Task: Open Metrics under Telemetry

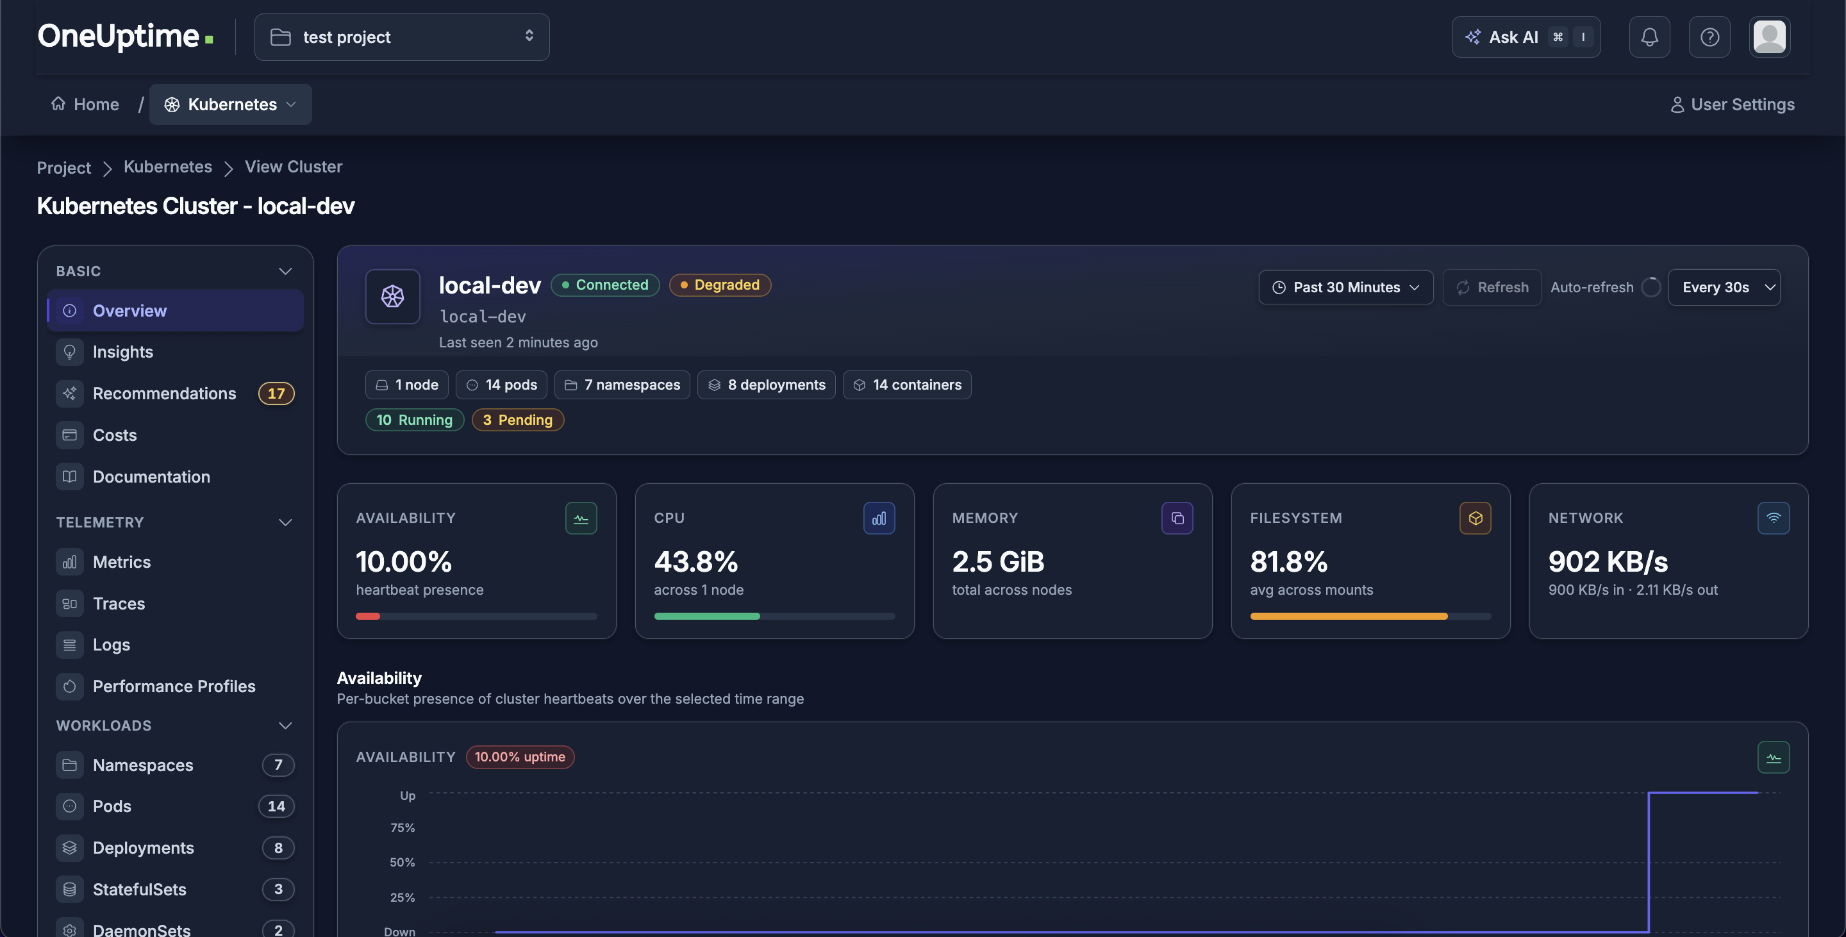Action: [x=175, y=561]
